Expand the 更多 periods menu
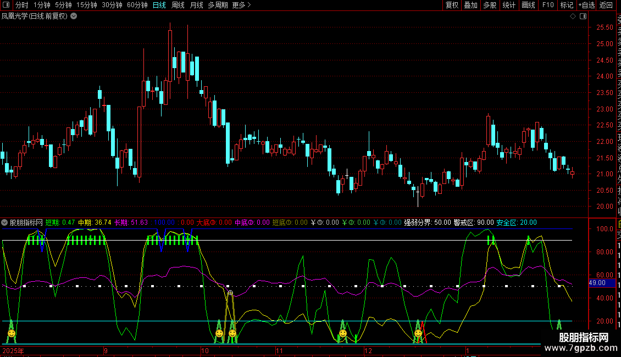This screenshot has width=621, height=357. (x=241, y=5)
